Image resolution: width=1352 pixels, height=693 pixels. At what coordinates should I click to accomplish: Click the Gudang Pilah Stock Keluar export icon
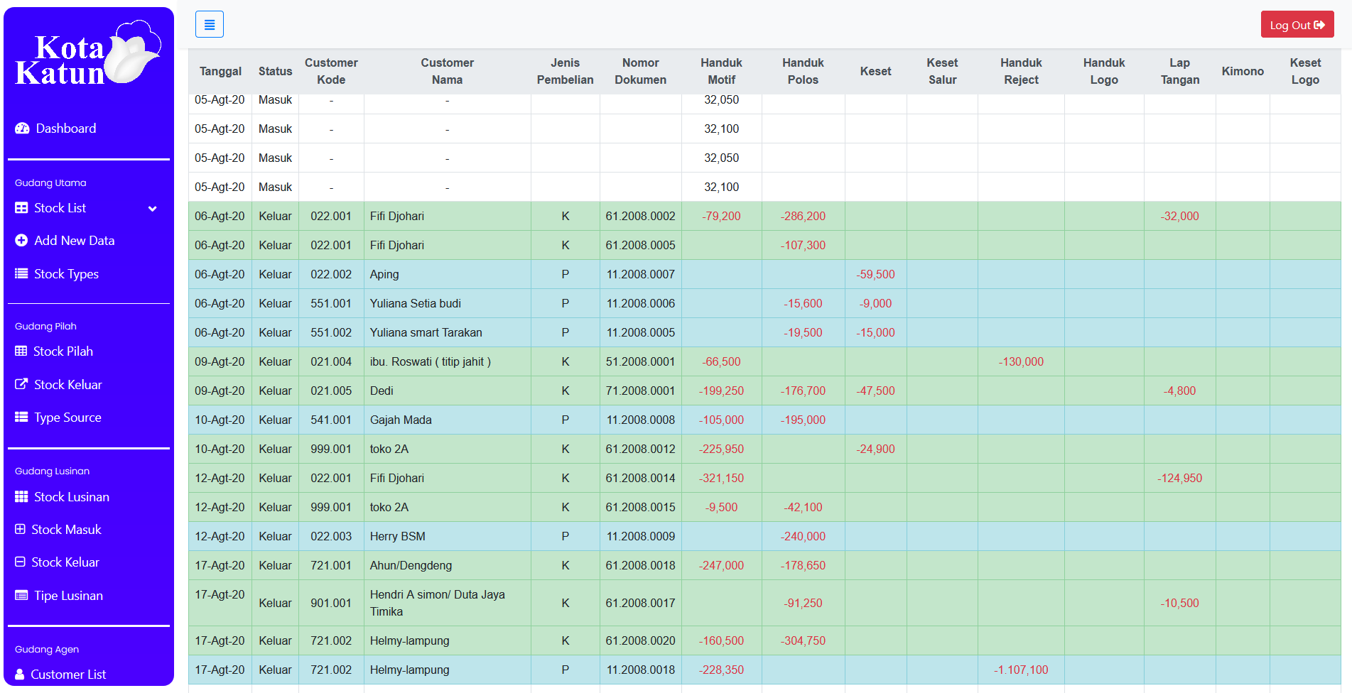[x=21, y=384]
